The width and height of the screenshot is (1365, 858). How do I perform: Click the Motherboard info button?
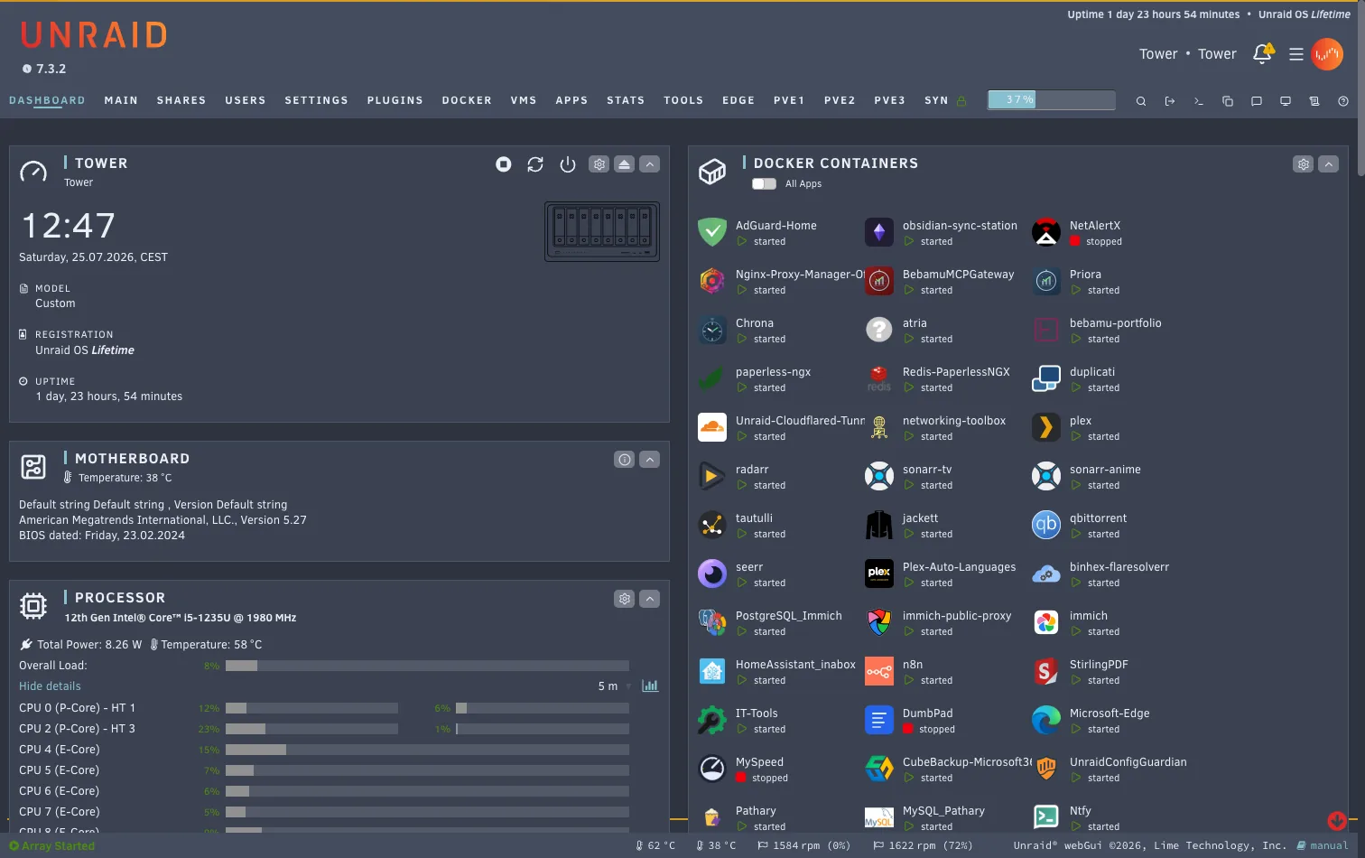point(624,460)
